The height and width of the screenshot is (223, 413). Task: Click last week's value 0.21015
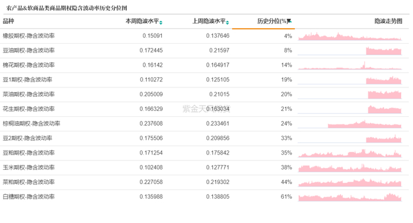tap(219, 94)
